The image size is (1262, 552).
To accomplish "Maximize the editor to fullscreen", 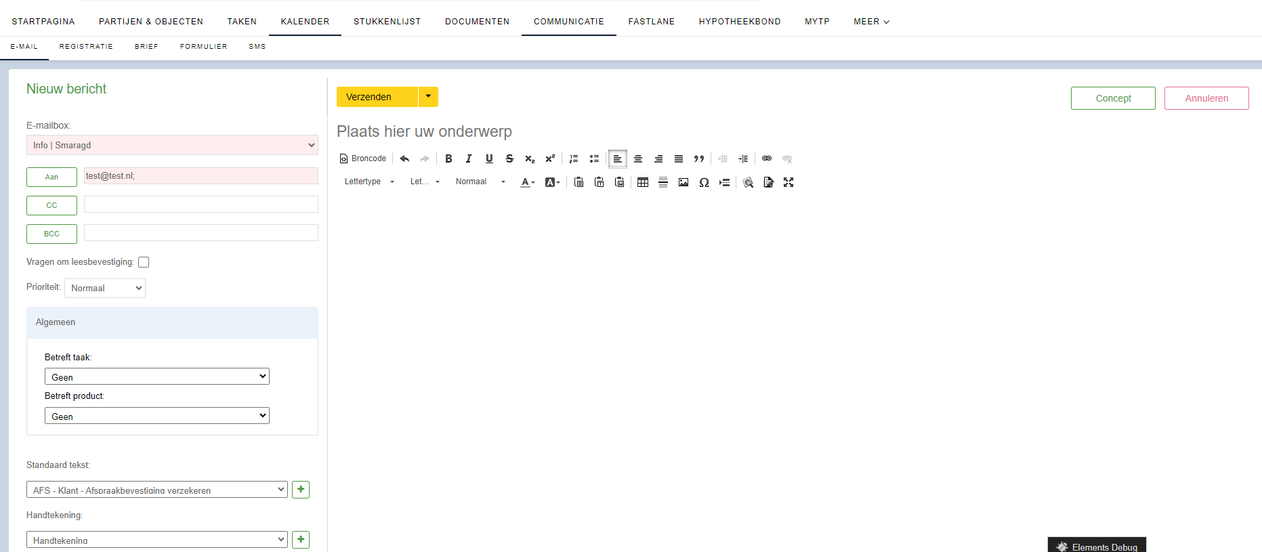I will click(788, 182).
